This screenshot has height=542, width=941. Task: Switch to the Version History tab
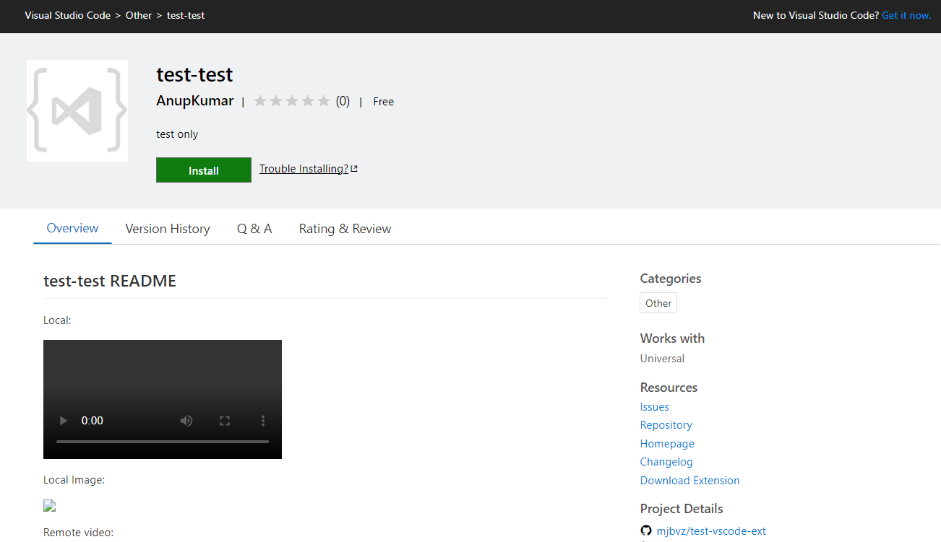click(167, 228)
